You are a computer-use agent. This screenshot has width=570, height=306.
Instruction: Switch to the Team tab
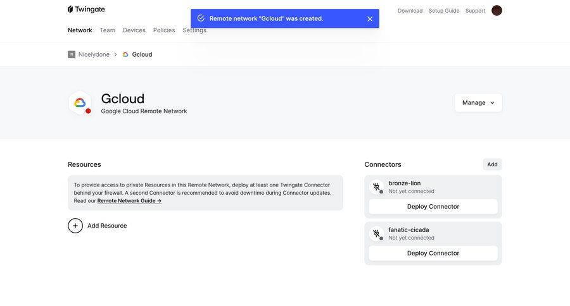tap(108, 30)
